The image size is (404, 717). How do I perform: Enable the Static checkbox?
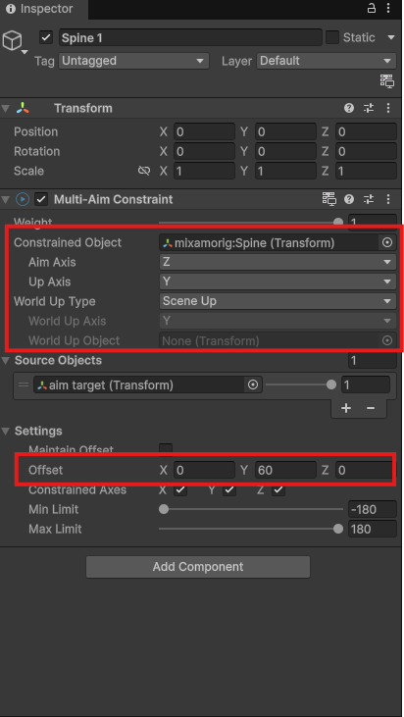[x=332, y=37]
